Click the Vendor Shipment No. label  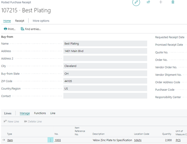pyautogui.click(x=168, y=75)
